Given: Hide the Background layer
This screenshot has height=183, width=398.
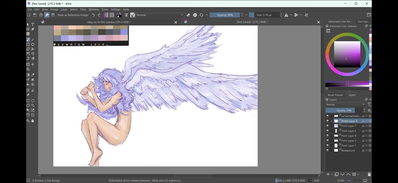Looking at the screenshot, I should (x=327, y=150).
